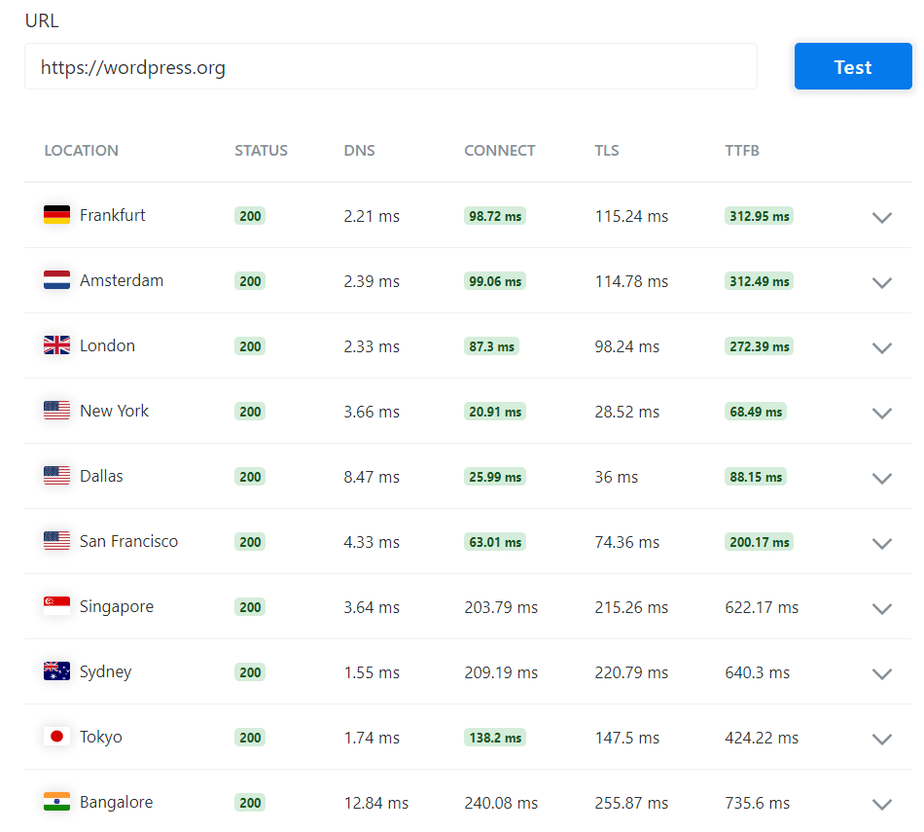Open the San Francisco row chevron
Viewport: 924px width, 832px height.
point(881,543)
